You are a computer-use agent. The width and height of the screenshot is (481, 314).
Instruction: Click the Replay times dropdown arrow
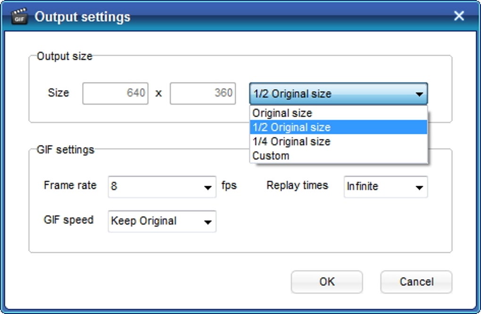[x=420, y=187]
